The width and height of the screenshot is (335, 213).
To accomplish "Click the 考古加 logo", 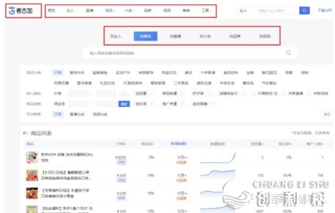I will pyautogui.click(x=21, y=10).
